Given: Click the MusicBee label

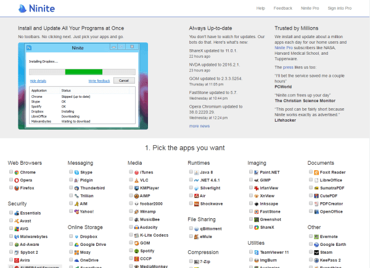Looking at the screenshot, I should coord(150,219).
